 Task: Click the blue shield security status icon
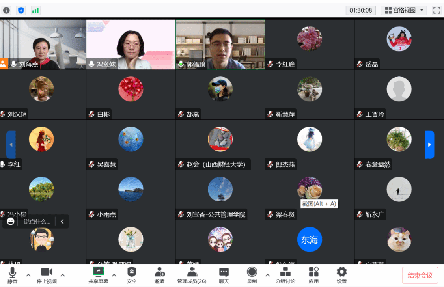[21, 10]
